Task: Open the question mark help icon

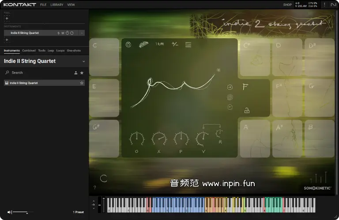Action: [95, 187]
